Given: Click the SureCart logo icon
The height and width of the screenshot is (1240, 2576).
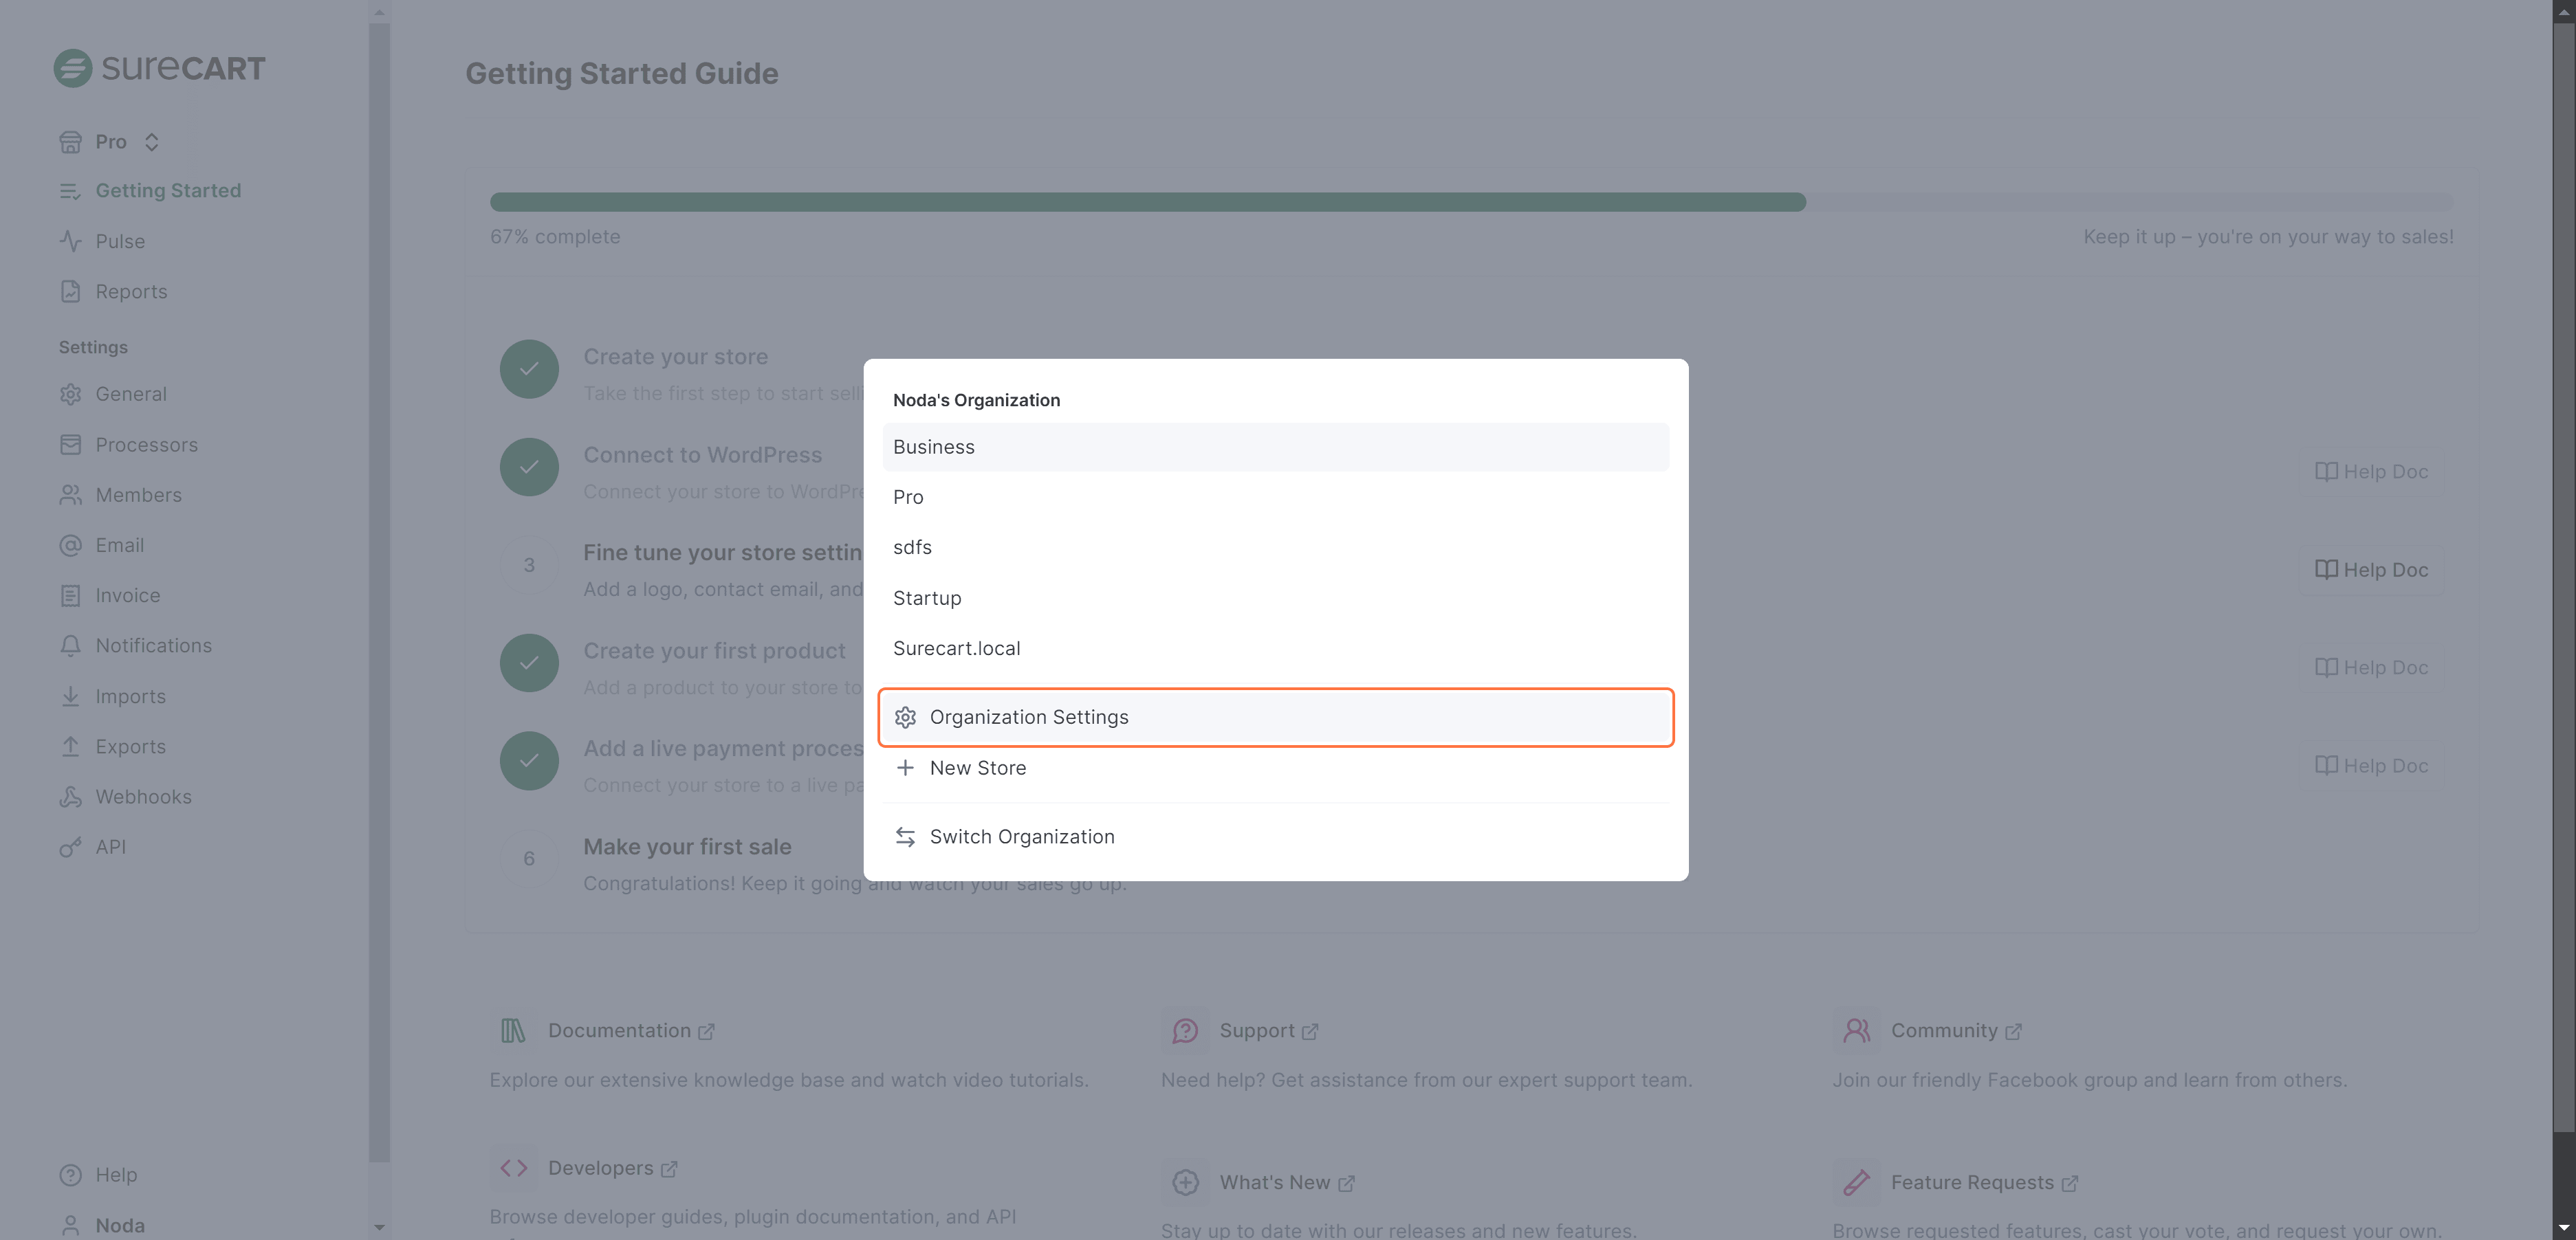Looking at the screenshot, I should click(72, 69).
